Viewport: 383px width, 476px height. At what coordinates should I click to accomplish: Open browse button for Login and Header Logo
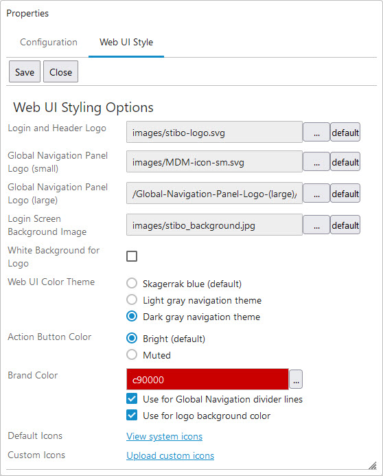pyautogui.click(x=316, y=132)
